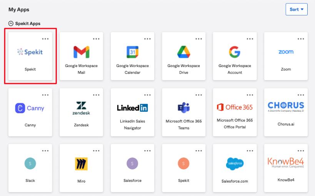
Task: Open Office Portal tile three-dot menu
Action: coord(250,95)
